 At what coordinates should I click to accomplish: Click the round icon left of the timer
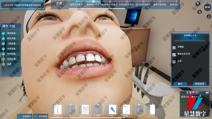(198, 4)
